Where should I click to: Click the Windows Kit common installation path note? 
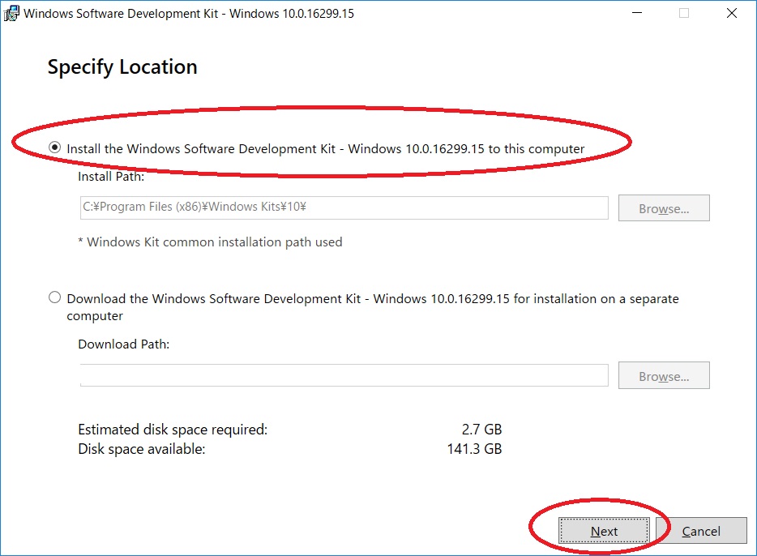(210, 242)
